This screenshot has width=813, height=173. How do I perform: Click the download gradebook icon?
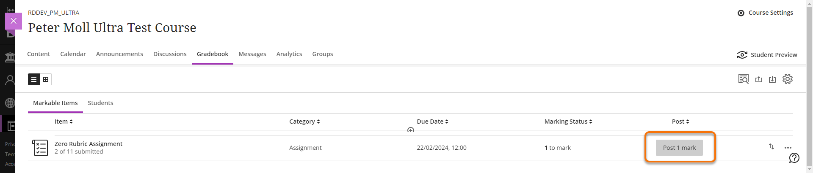[x=772, y=79]
